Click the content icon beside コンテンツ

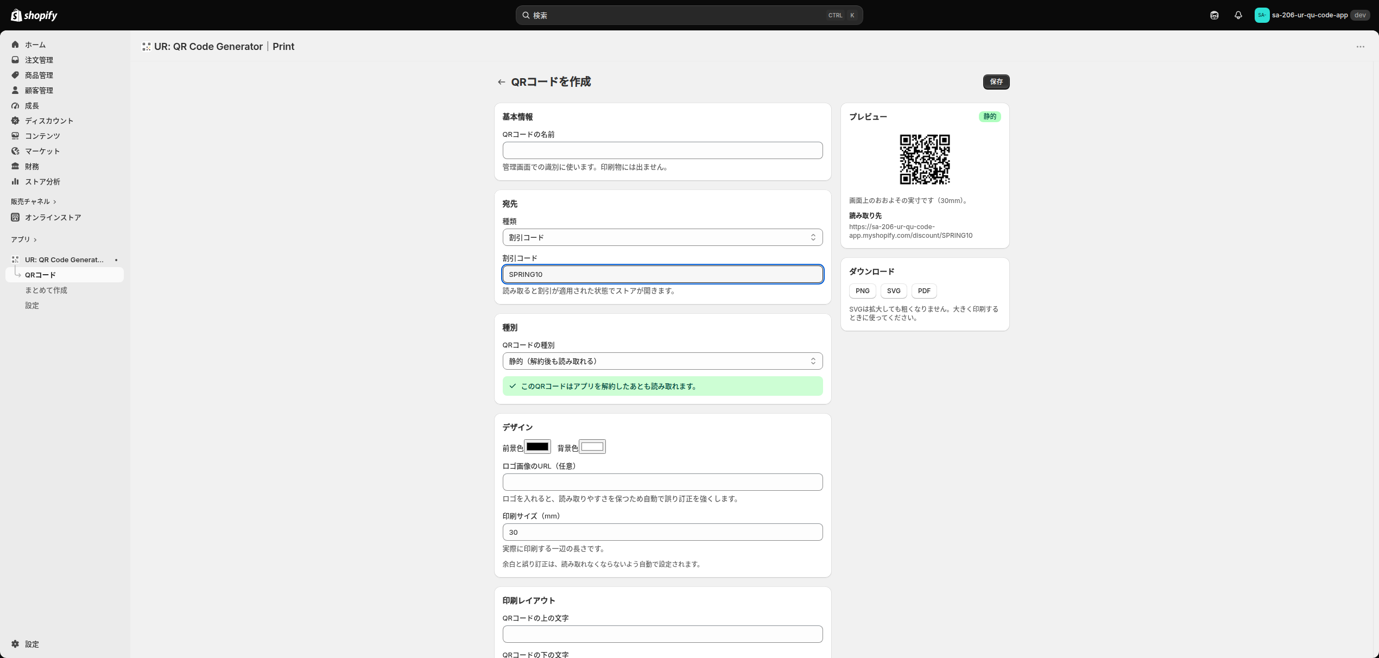[15, 136]
